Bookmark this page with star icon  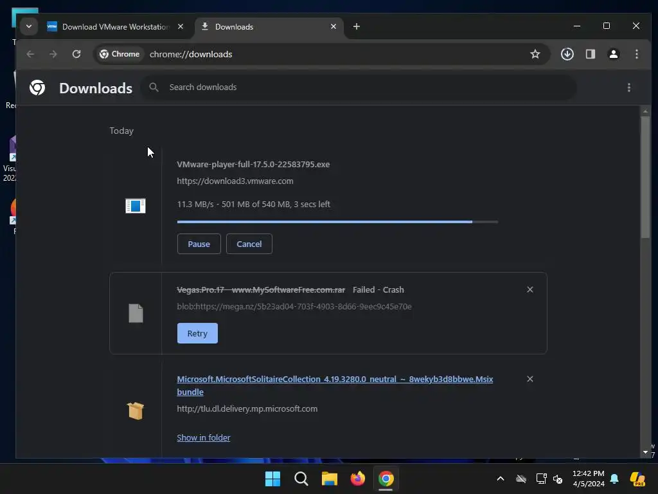(535, 54)
